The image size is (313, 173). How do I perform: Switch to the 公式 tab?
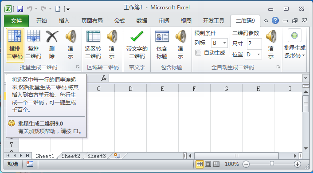(x=120, y=20)
